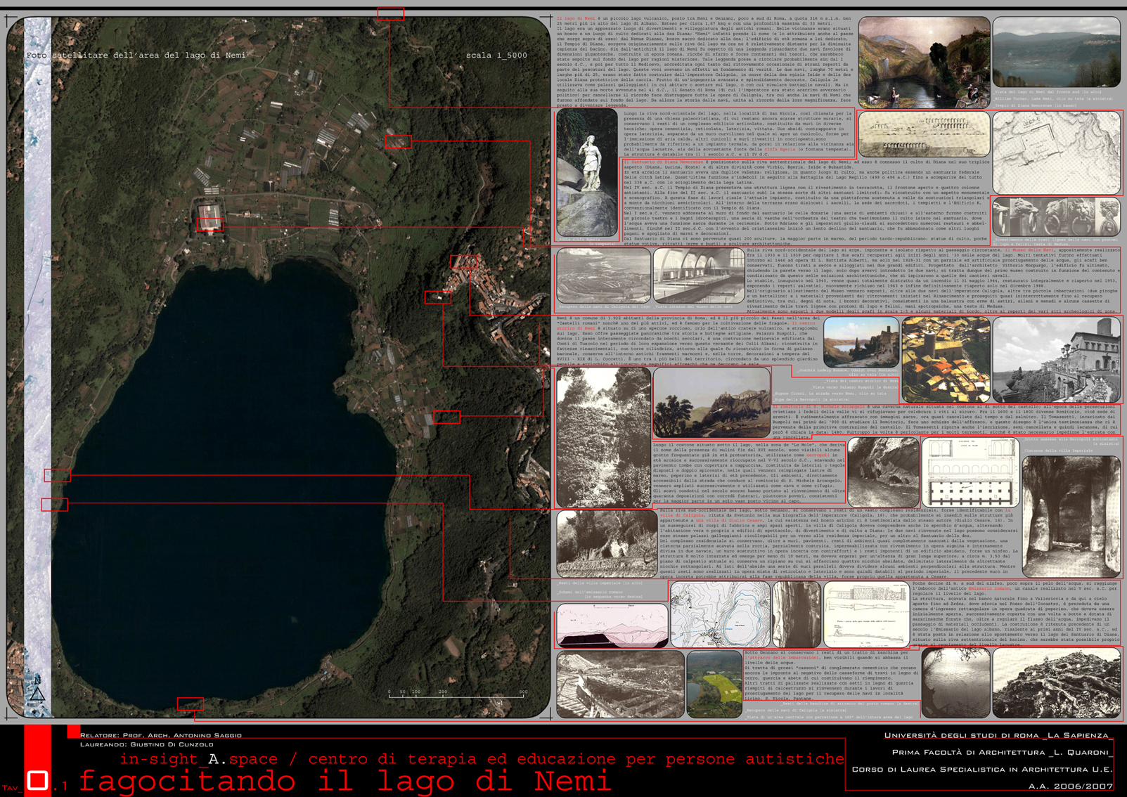This screenshot has width=1127, height=797.
Task: Click the red marker on the large building
Action: pos(210,224)
